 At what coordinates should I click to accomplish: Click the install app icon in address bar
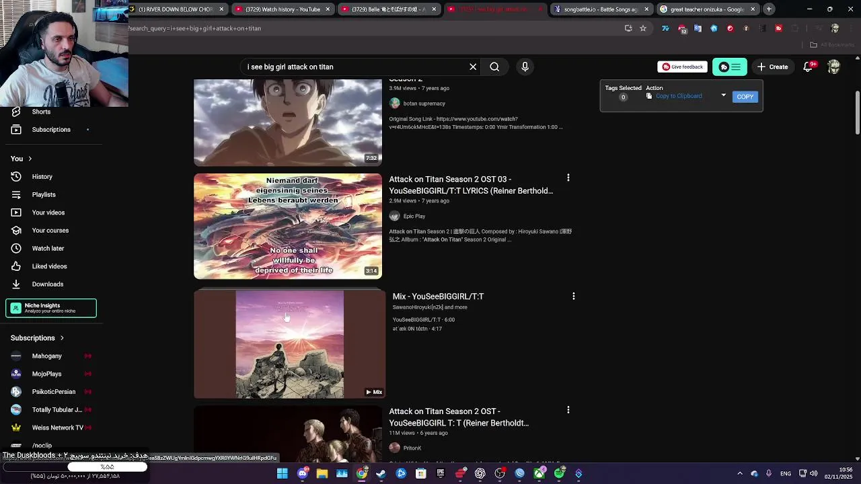[628, 28]
